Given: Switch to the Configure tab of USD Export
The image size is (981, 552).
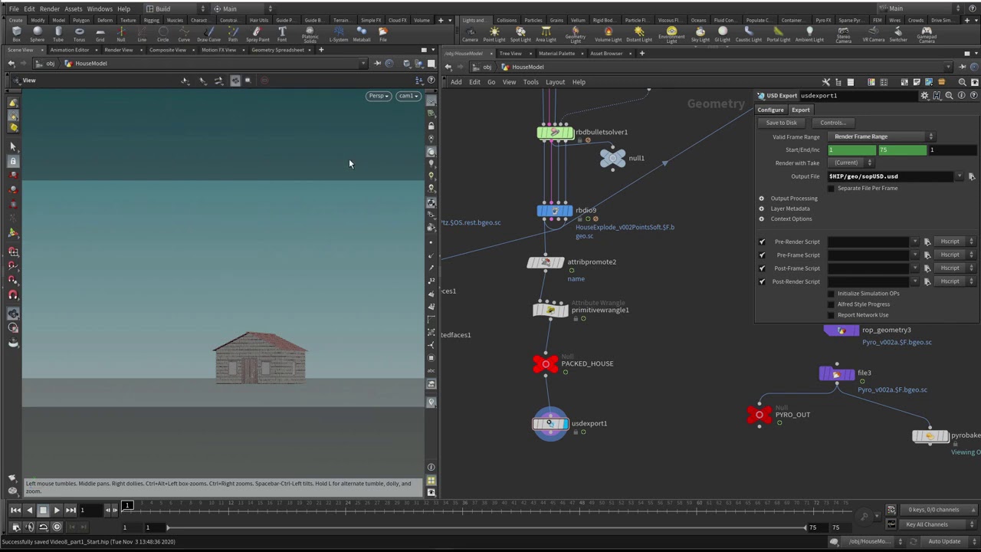Looking at the screenshot, I should [x=771, y=110].
